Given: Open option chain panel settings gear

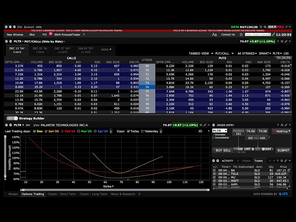Looking at the screenshot, I should [x=282, y=41].
